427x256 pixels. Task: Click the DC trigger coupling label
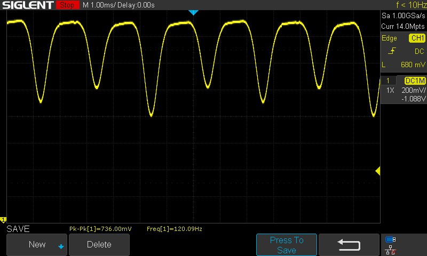[x=420, y=51]
